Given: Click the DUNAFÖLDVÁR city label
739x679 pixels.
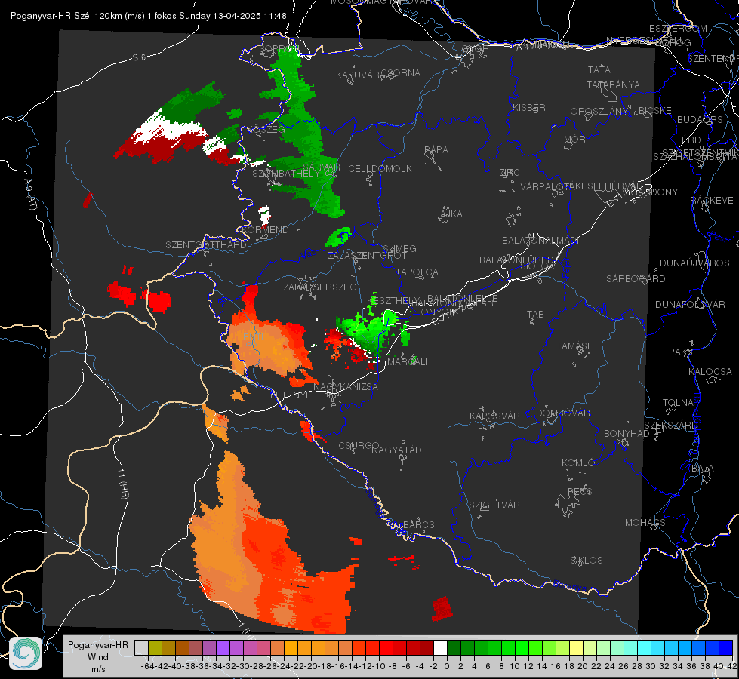Looking at the screenshot, I should [x=690, y=304].
